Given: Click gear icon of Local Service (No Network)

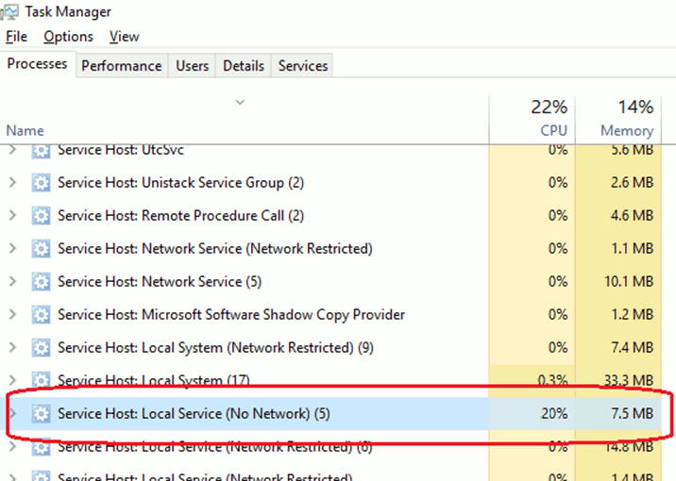Looking at the screenshot, I should (41, 414).
